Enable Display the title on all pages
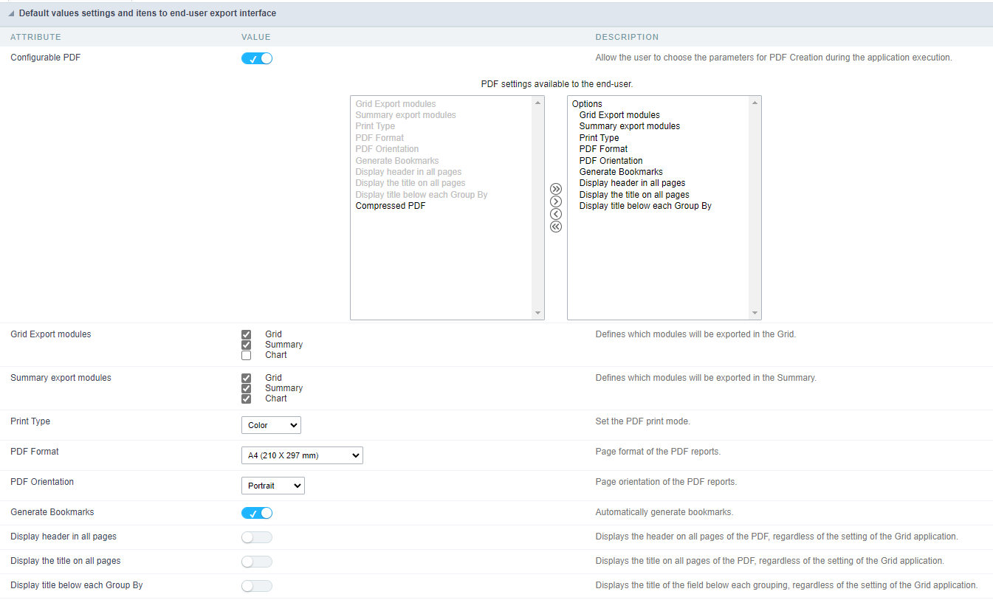Screen dimensions: 993x600 (257, 562)
